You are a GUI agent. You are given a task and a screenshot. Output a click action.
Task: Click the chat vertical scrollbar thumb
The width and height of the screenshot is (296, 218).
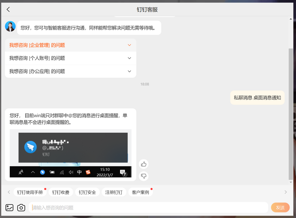pos(291,114)
